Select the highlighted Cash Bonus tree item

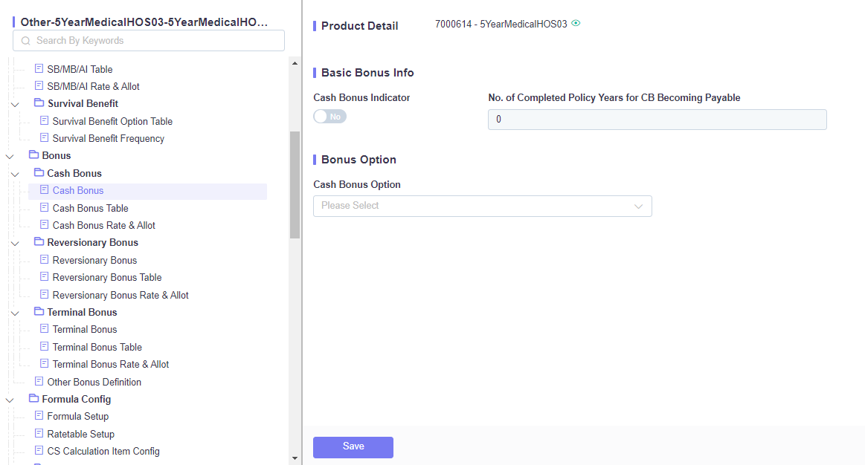pos(147,191)
